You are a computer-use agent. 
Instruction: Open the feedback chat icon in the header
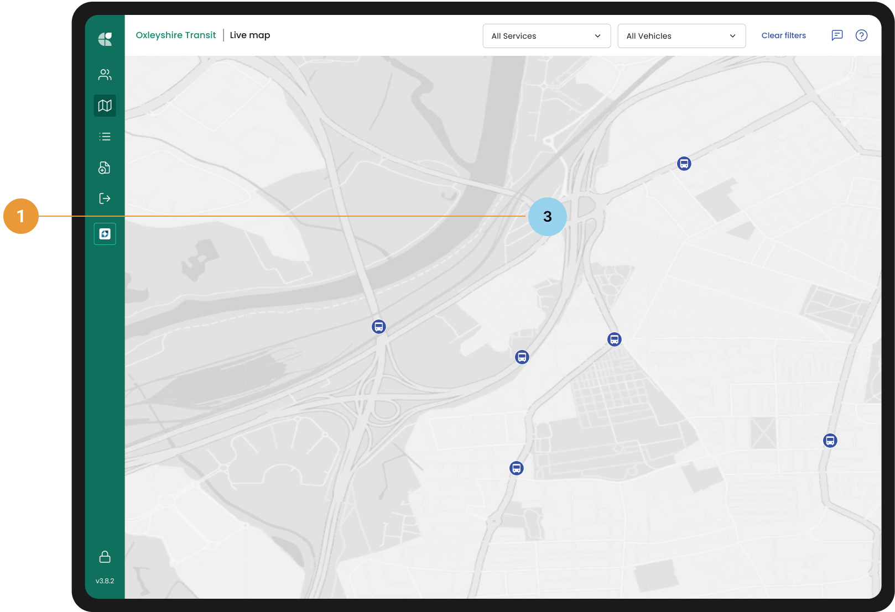837,35
